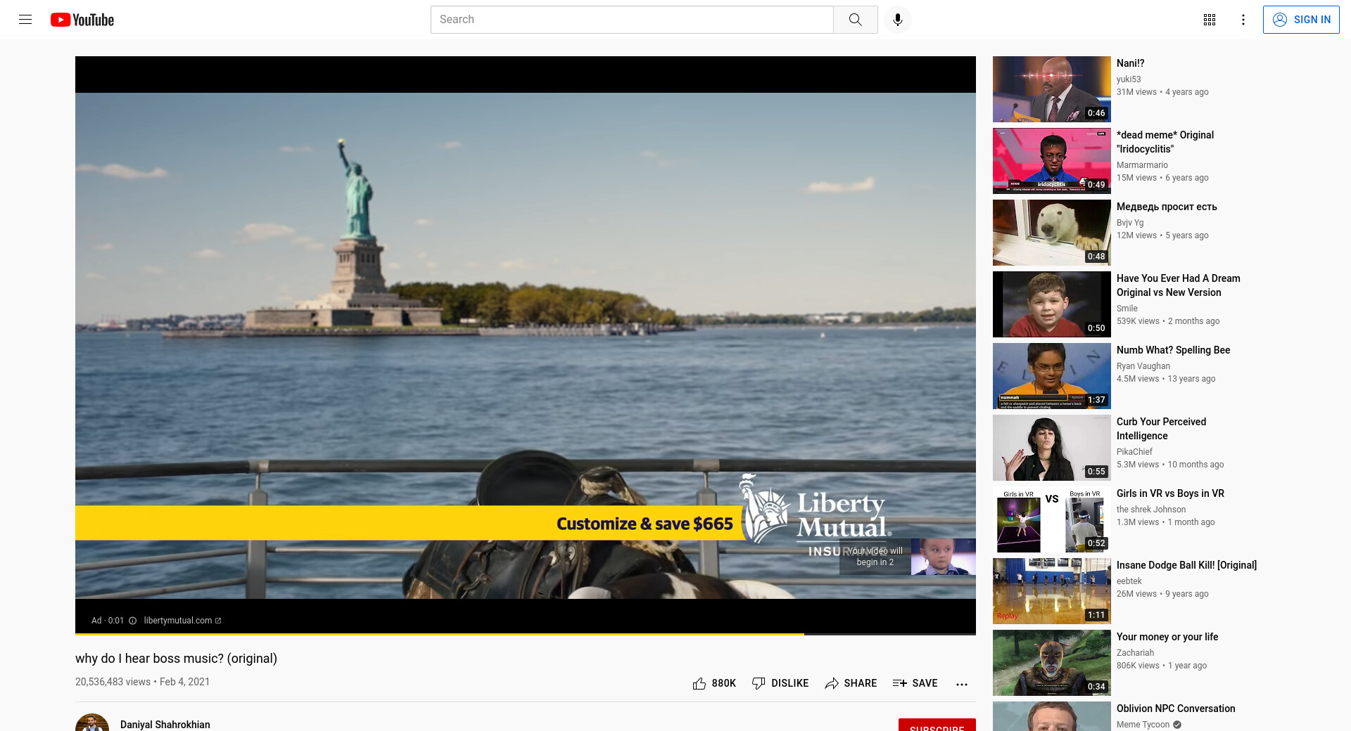Open the Nani!? video title

1130,63
